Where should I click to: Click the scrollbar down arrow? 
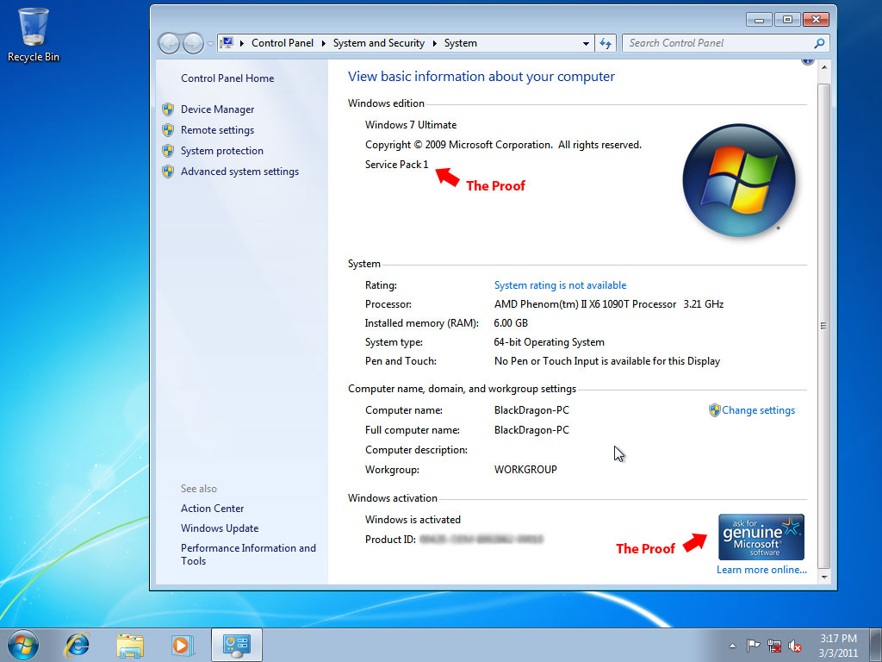pyautogui.click(x=824, y=577)
